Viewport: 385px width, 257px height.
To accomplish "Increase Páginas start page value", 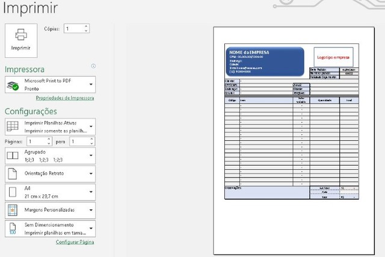I will pyautogui.click(x=49, y=139).
